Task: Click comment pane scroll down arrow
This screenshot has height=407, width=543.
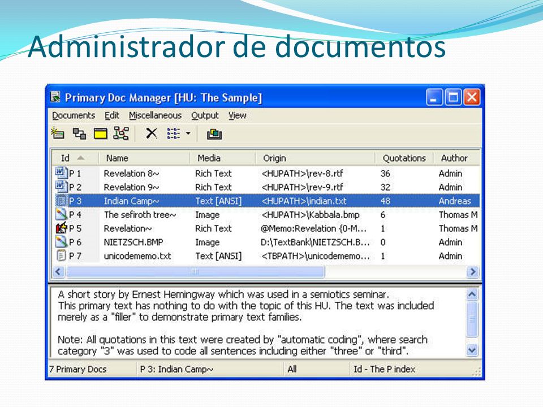Action: pos(472,350)
